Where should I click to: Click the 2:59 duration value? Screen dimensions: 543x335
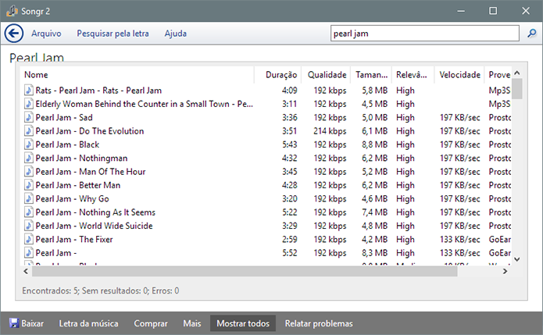click(x=290, y=239)
